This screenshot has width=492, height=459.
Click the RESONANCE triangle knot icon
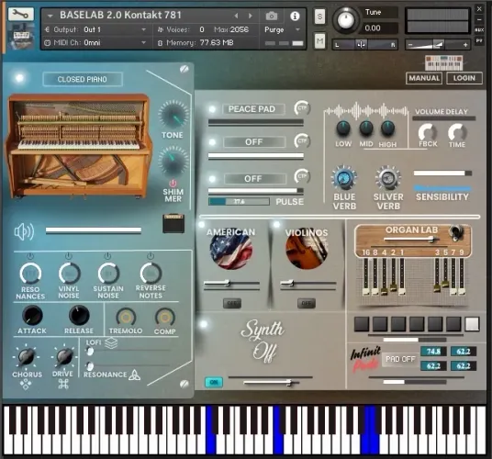(135, 375)
